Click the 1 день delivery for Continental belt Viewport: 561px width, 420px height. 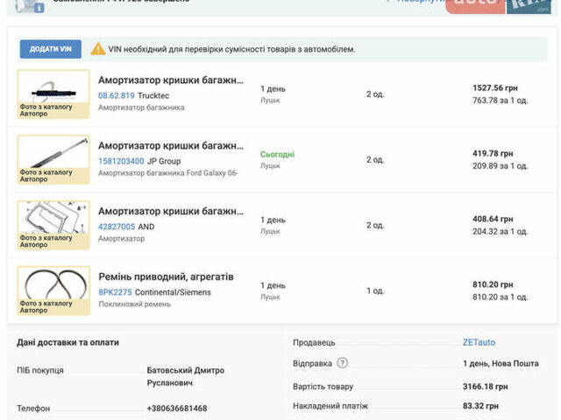(273, 285)
